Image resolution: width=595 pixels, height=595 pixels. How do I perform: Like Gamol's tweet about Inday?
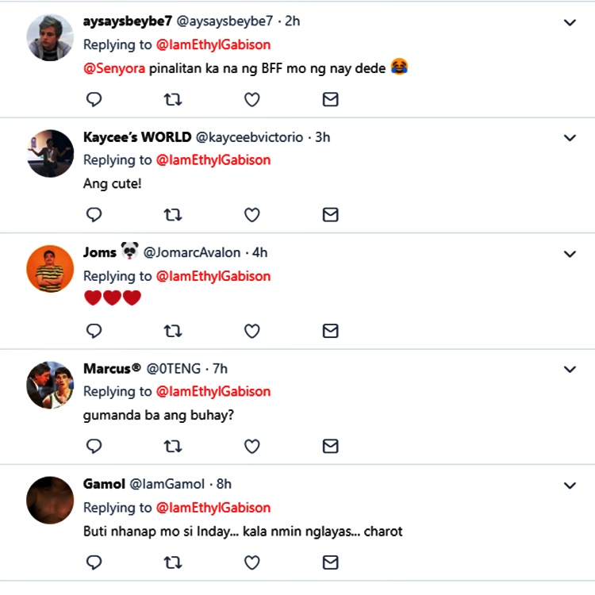tap(251, 562)
